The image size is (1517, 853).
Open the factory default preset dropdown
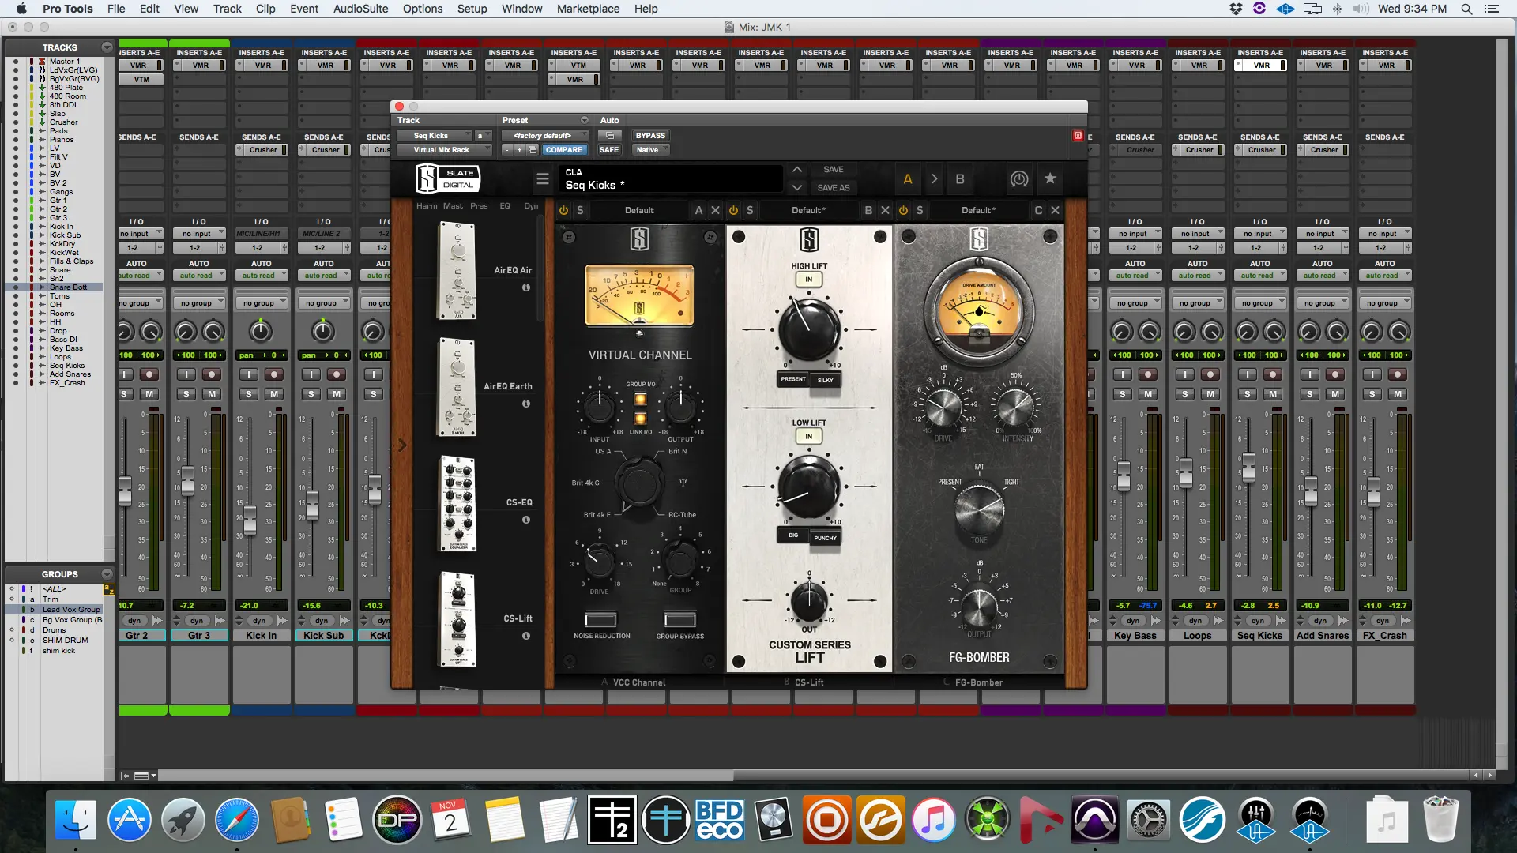point(545,136)
